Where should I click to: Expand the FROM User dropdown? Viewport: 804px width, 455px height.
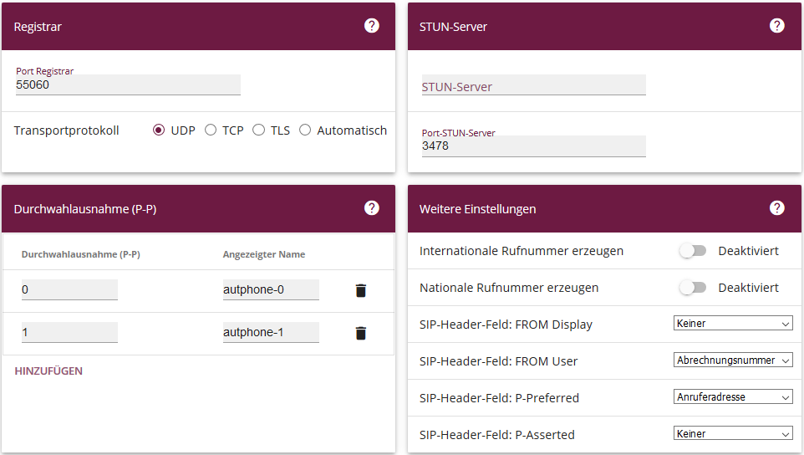click(732, 360)
